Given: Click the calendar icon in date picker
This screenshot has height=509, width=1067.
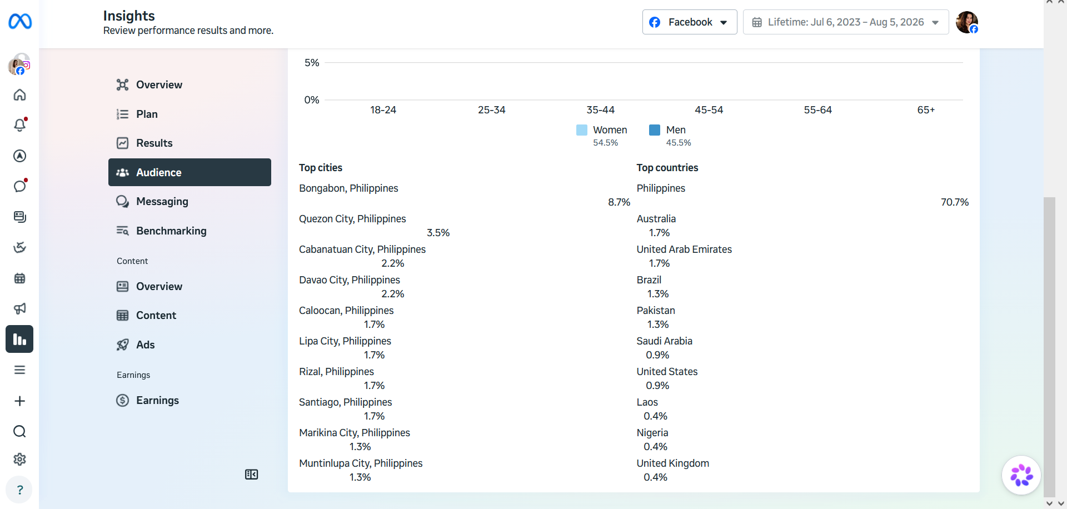Looking at the screenshot, I should (x=757, y=22).
